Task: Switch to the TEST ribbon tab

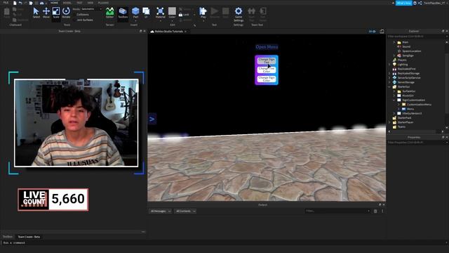Action: tap(79, 3)
